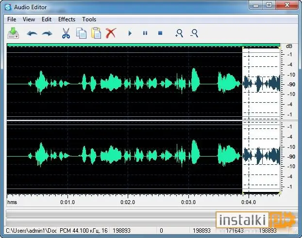The image size is (302, 238).
Task: Open the File menu
Action: click(x=12, y=19)
